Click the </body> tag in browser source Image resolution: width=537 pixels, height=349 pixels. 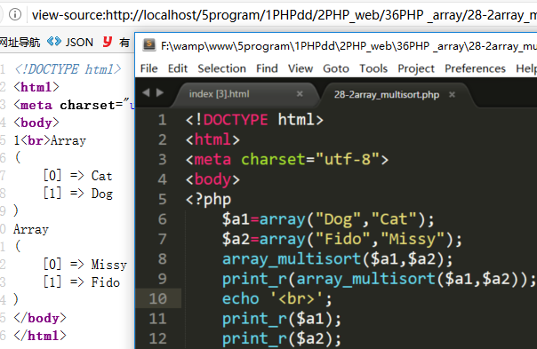click(40, 318)
